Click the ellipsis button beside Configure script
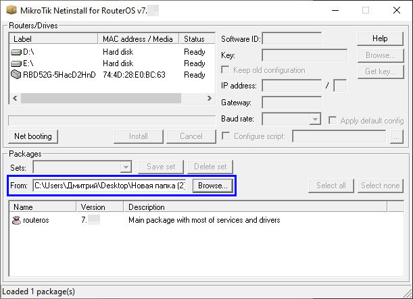 tap(397, 136)
